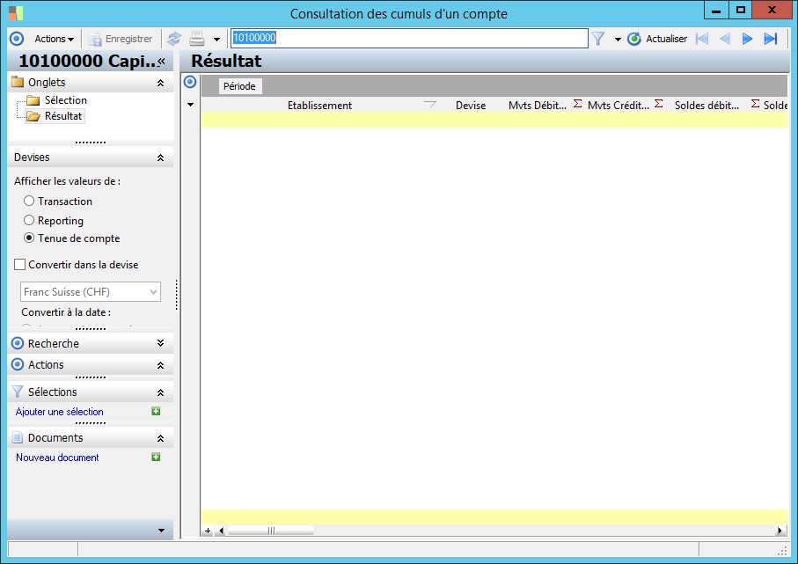The width and height of the screenshot is (798, 564).
Task: Click the Documents section page icon
Action: point(18,437)
